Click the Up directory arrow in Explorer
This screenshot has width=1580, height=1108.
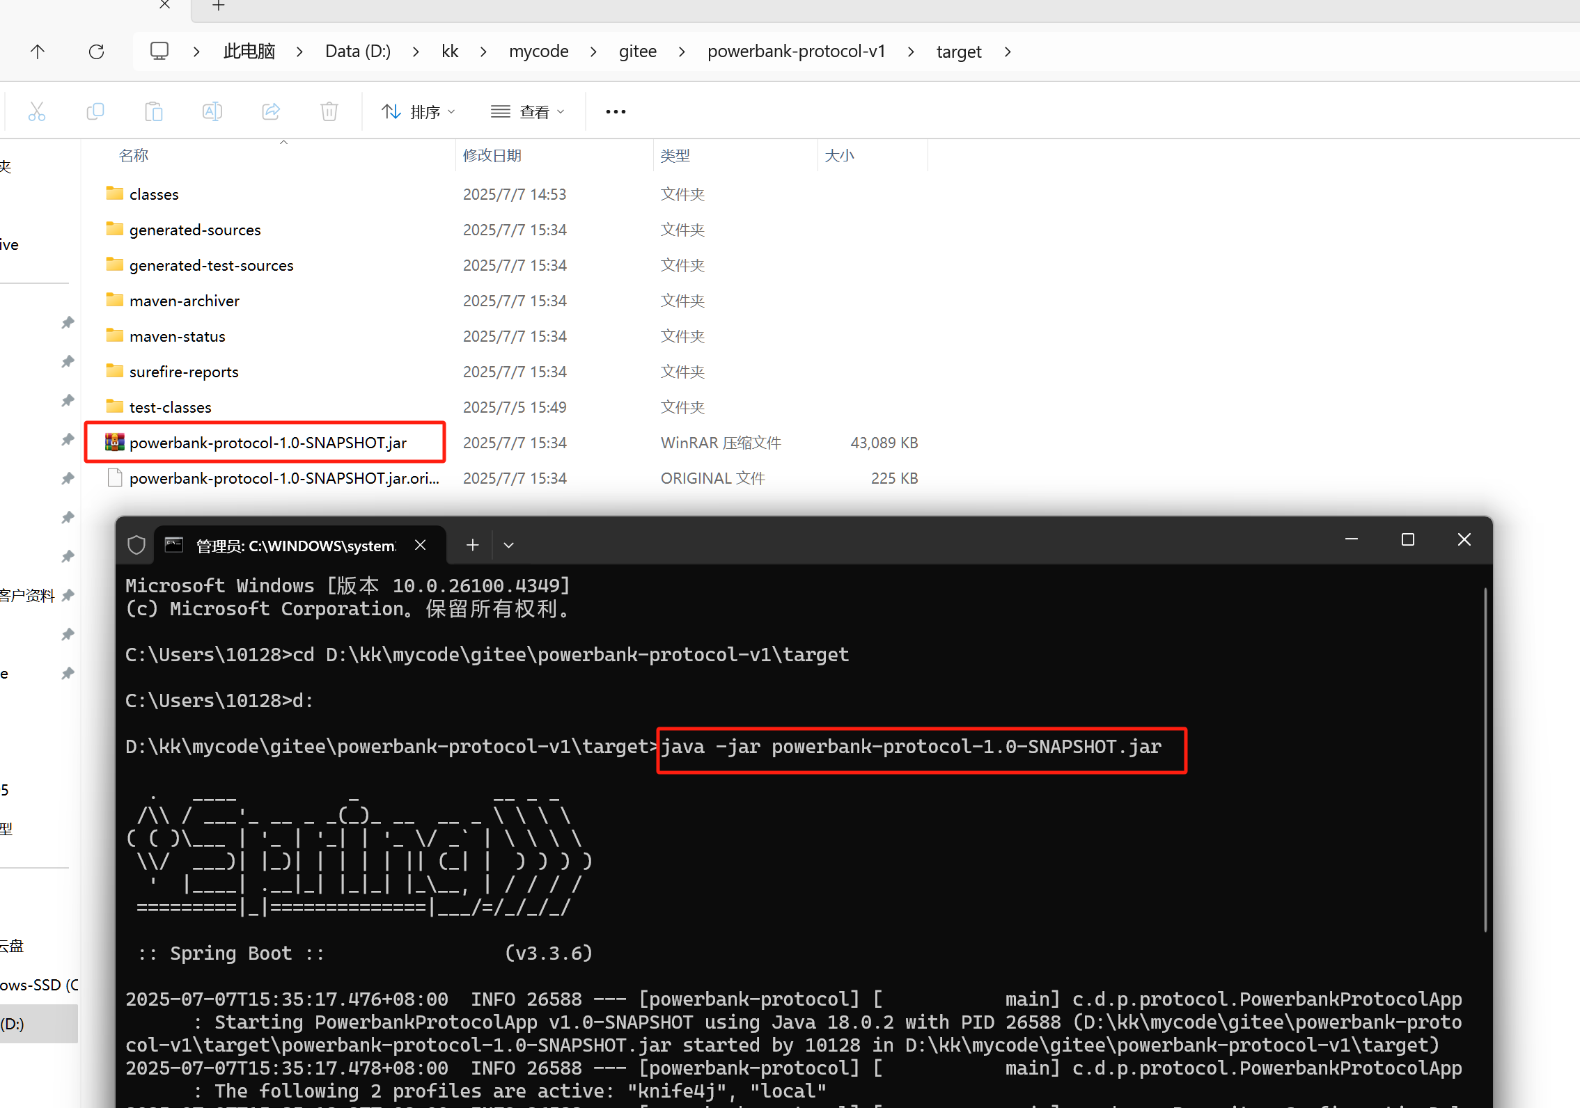[x=38, y=52]
